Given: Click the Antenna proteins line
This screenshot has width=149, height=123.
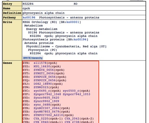Looking at the screenshot, I should click(39, 43).
